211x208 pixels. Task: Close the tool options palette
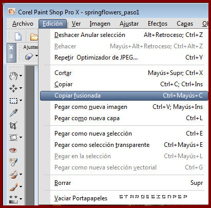coord(11,48)
